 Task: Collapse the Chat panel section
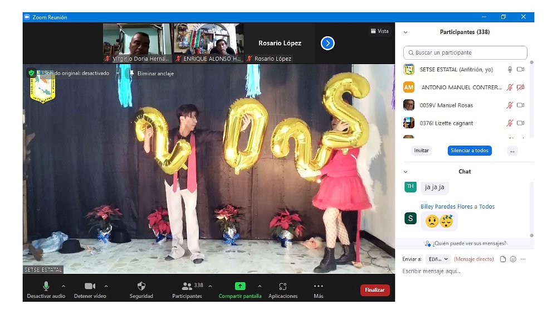[405, 172]
